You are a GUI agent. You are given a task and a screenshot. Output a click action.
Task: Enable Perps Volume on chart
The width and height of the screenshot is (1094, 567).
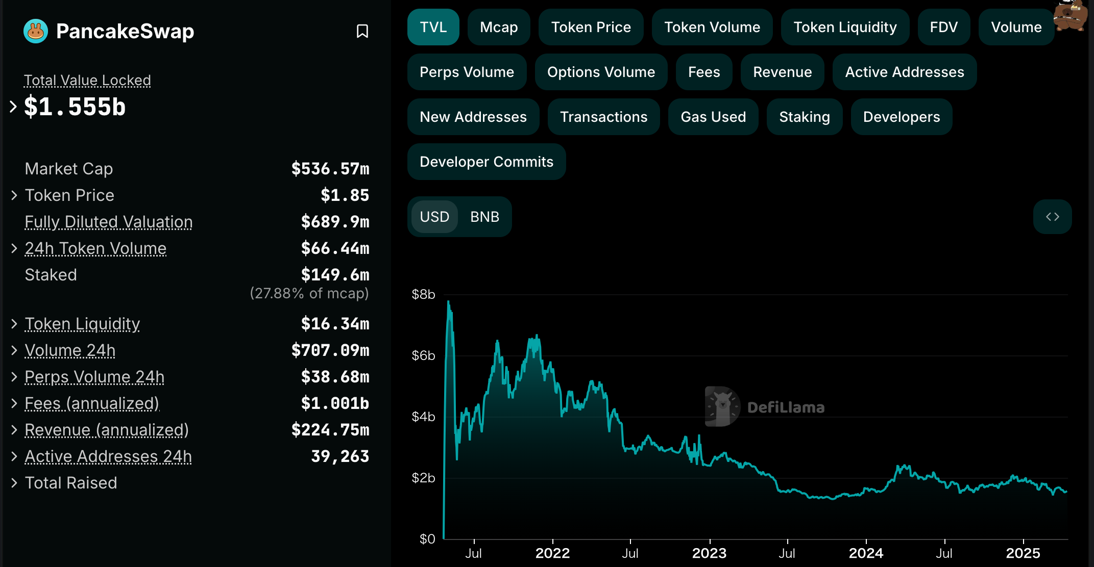(x=467, y=72)
